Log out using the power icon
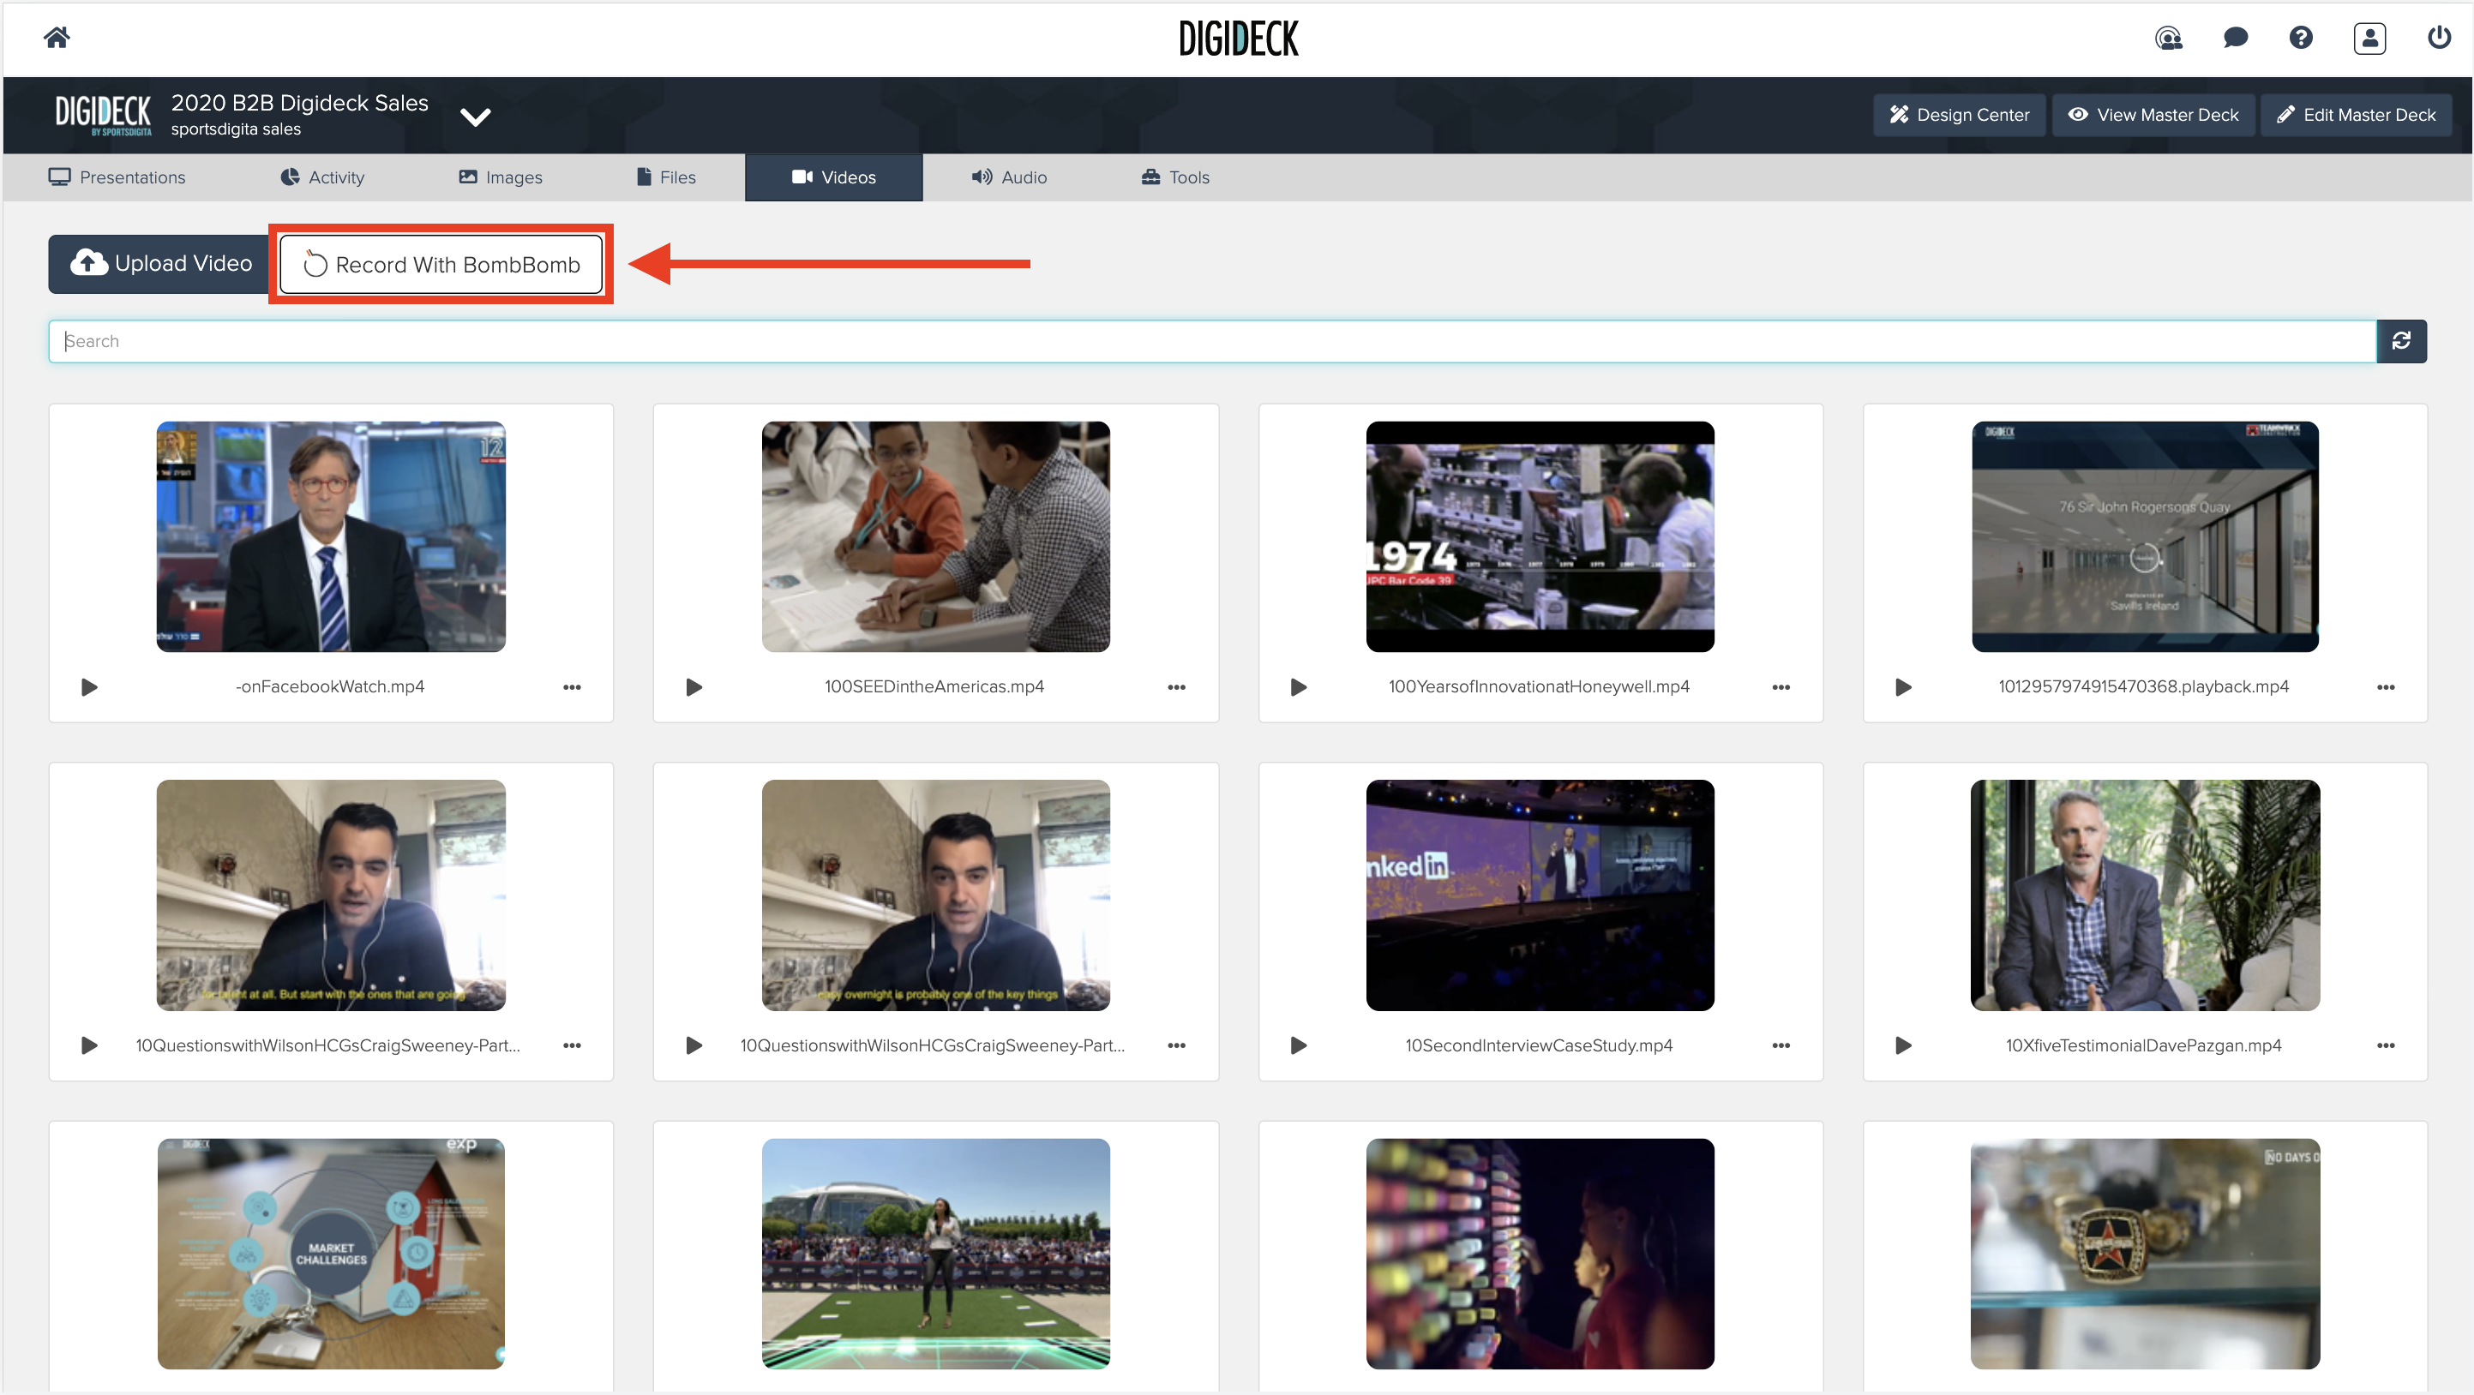 click(2437, 39)
